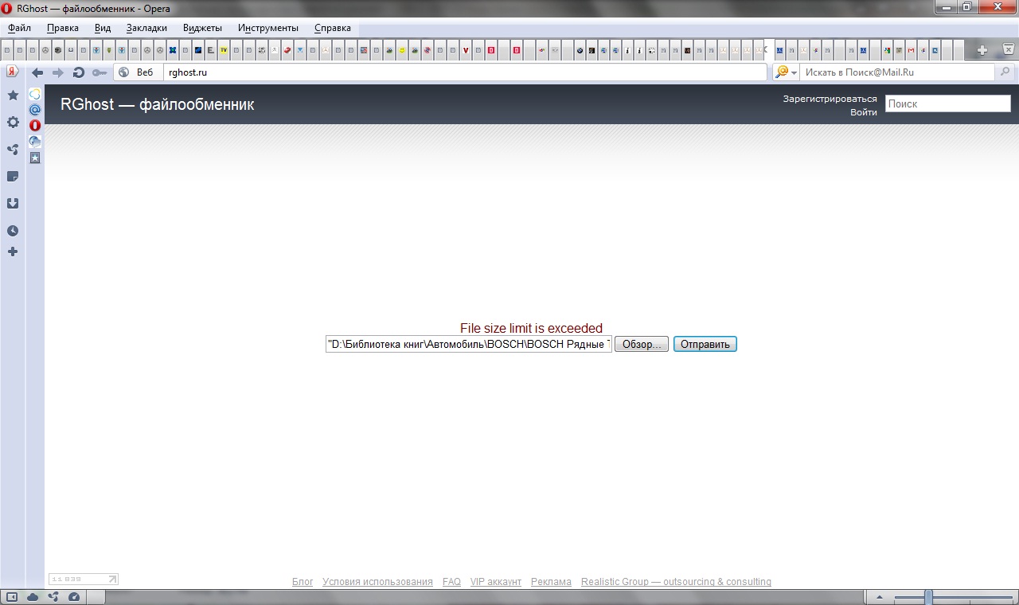
Task: Click the Отправить submit button
Action: tap(705, 345)
